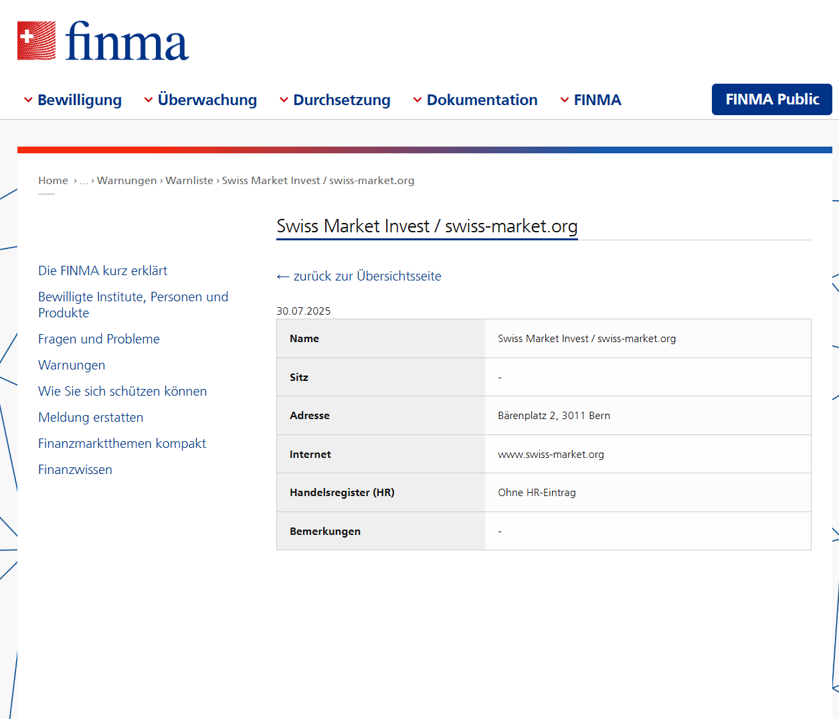Screen dimensions: 839x719
Task: Select Ohne HR-Eintrag value
Action: pos(537,493)
